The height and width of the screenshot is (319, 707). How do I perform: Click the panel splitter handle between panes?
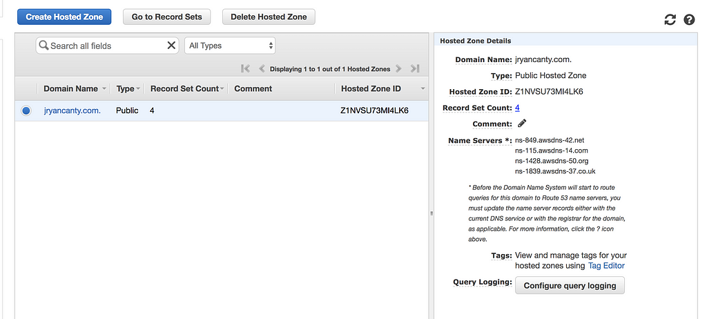432,213
